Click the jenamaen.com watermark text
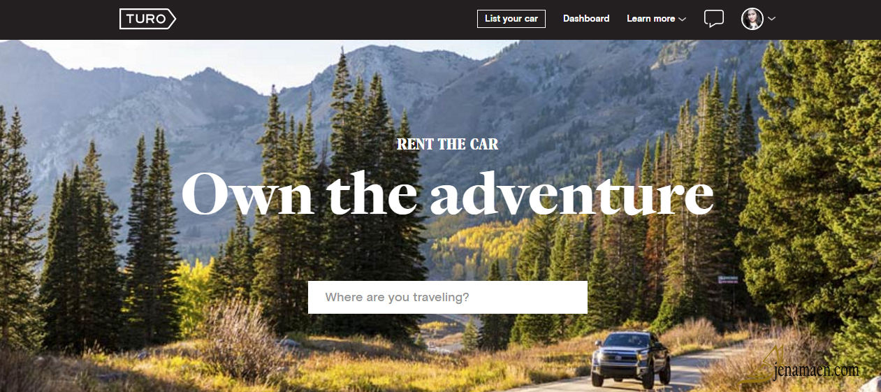This screenshot has height=392, width=881. click(817, 371)
